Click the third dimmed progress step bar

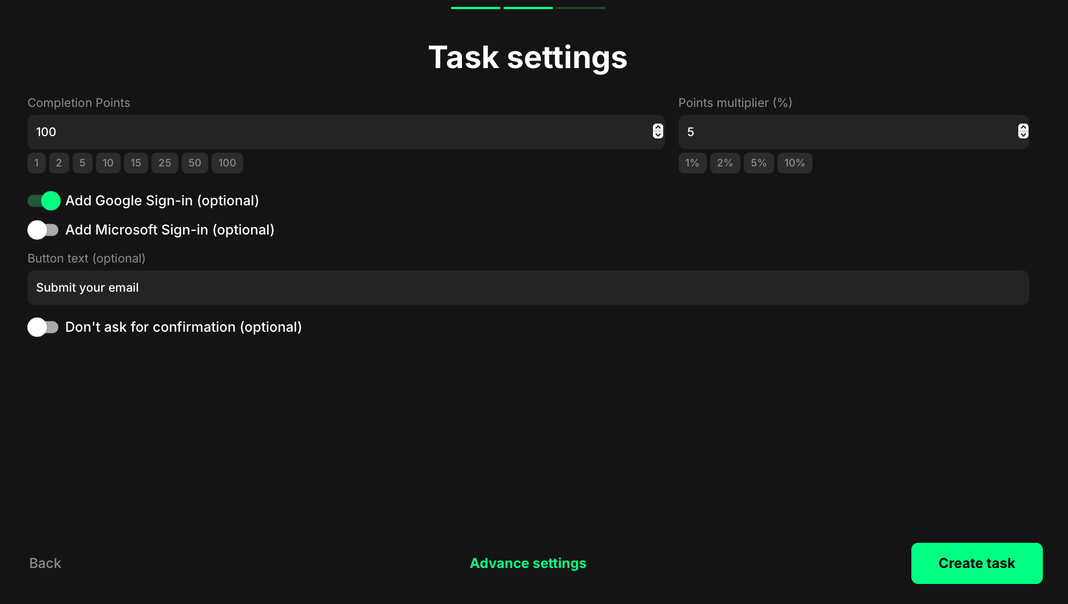coord(581,8)
